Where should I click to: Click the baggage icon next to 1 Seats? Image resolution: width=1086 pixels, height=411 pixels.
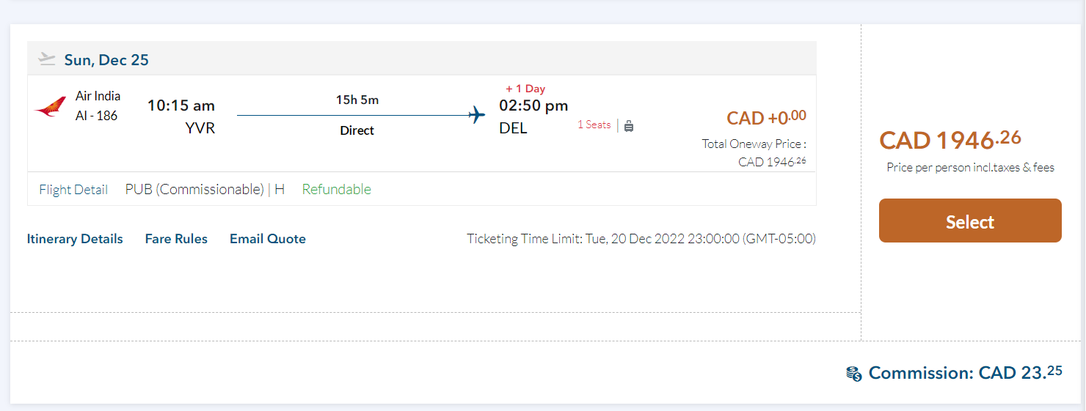click(629, 125)
